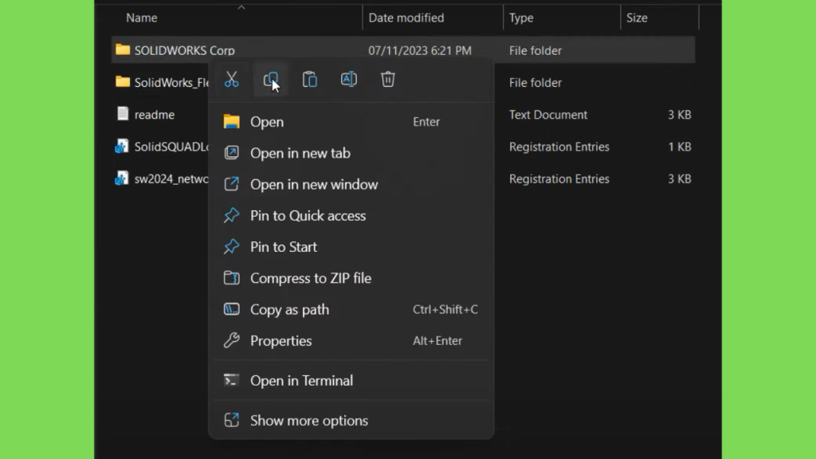Choose Open in new window
This screenshot has width=816, height=459.
(351, 184)
